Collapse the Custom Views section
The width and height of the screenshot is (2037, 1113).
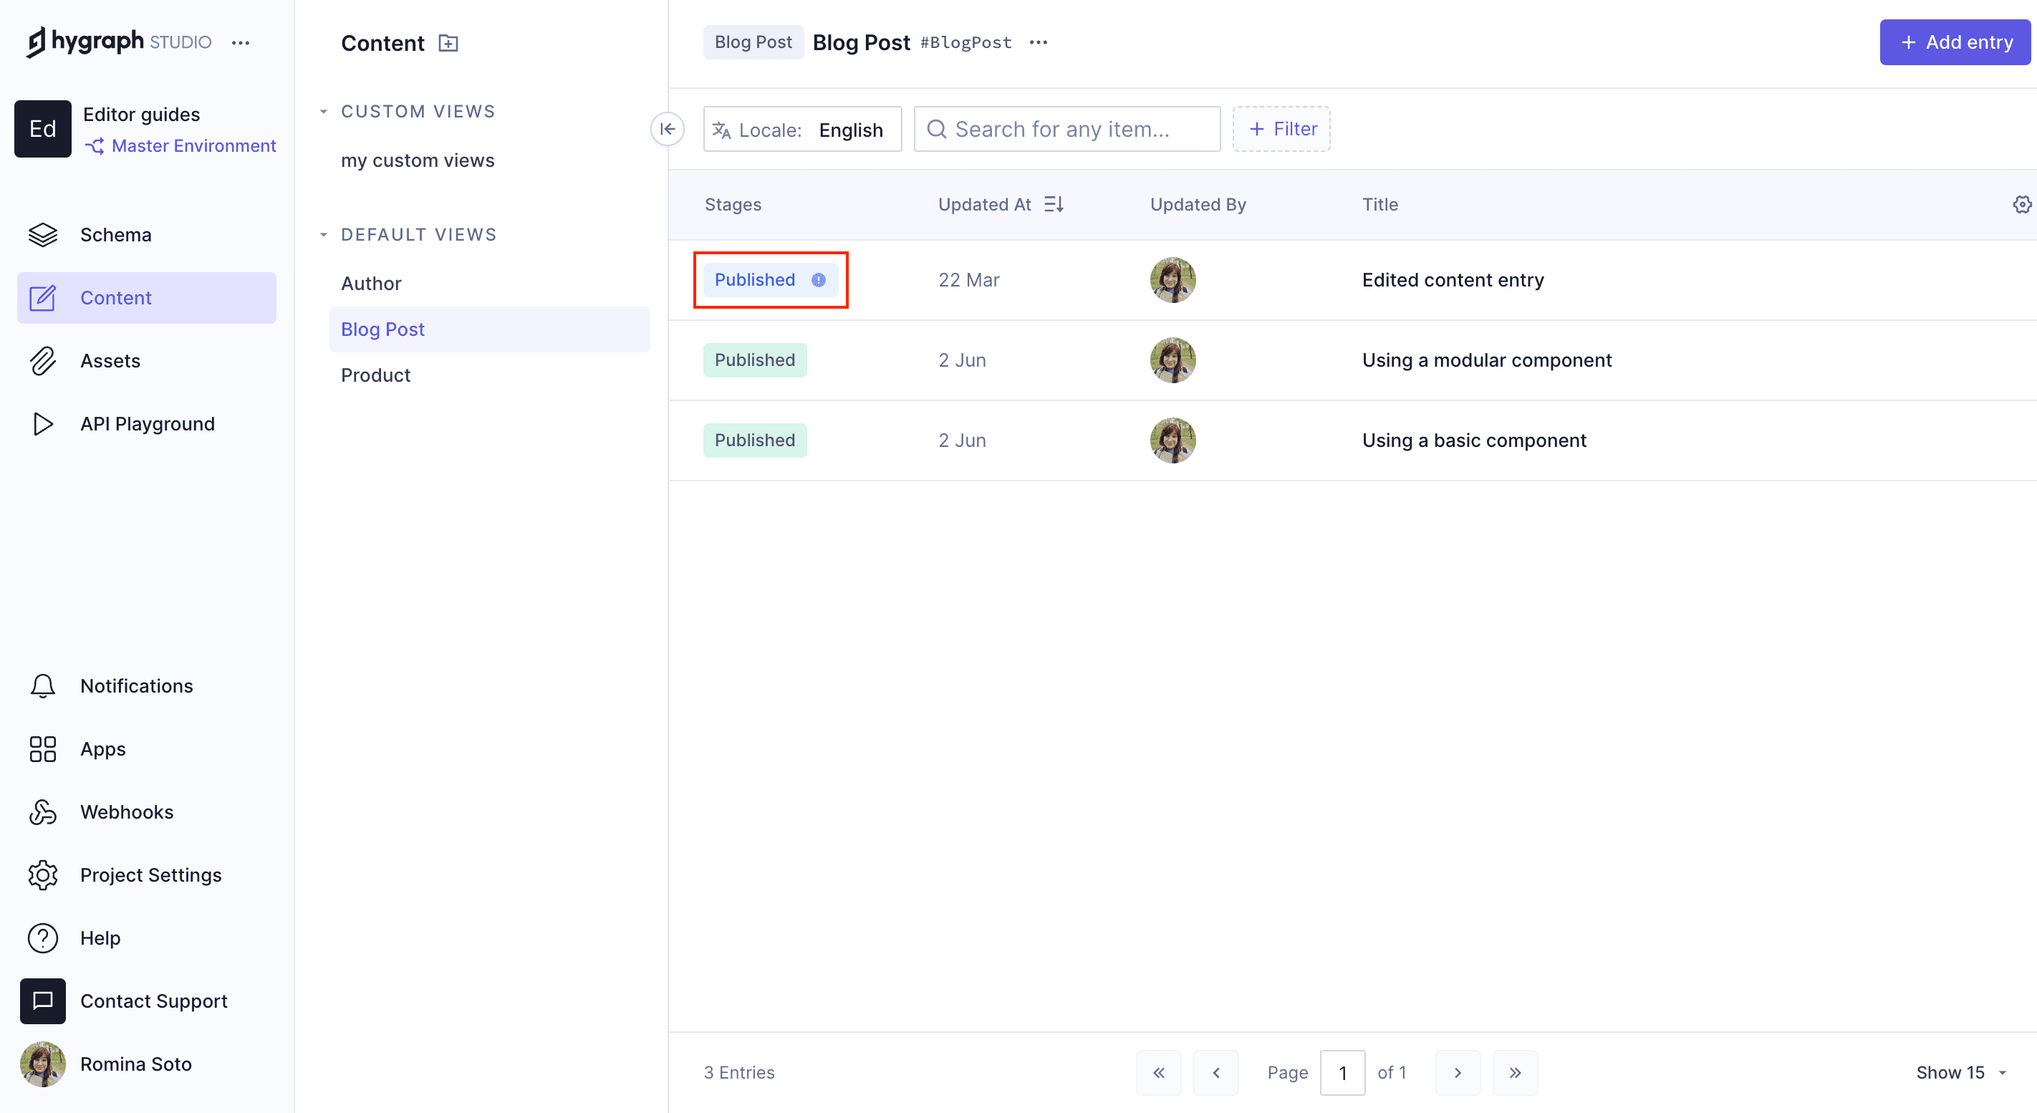tap(324, 112)
